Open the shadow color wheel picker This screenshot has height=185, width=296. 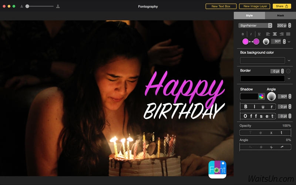click(262, 97)
